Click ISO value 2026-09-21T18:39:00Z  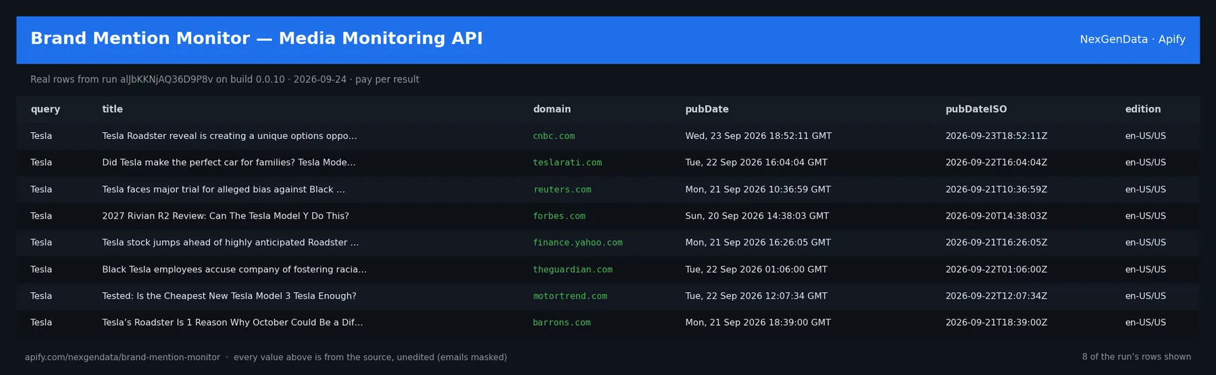pos(996,322)
